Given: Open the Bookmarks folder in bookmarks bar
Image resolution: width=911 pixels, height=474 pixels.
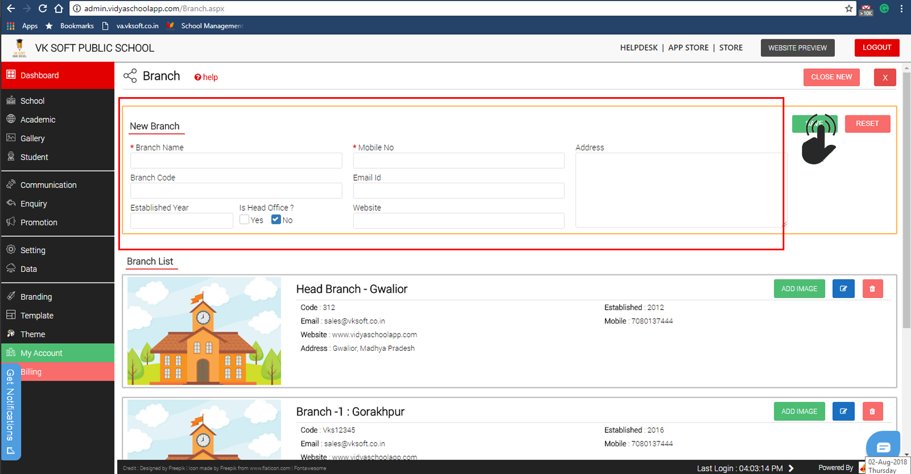Looking at the screenshot, I should point(70,26).
